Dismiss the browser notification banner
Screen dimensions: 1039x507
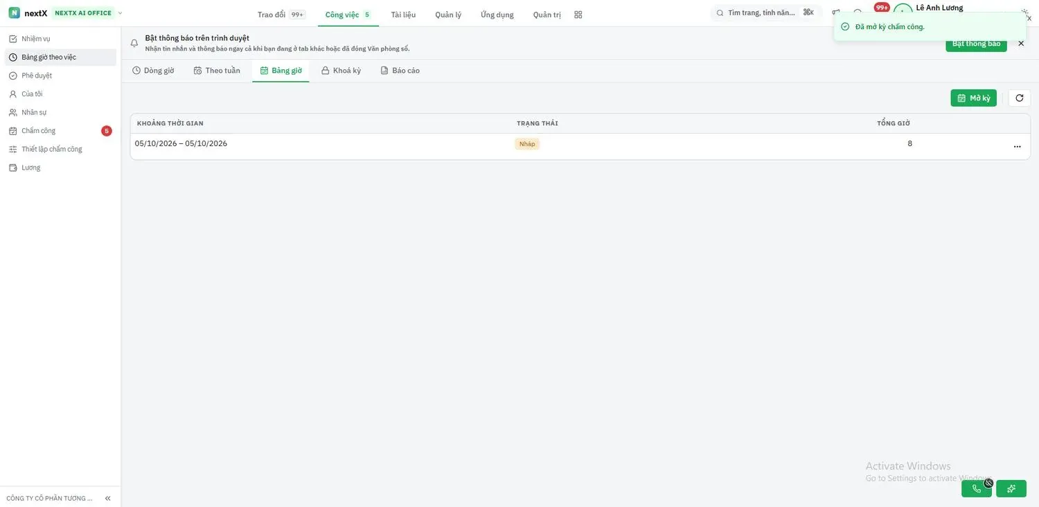pyautogui.click(x=1021, y=44)
